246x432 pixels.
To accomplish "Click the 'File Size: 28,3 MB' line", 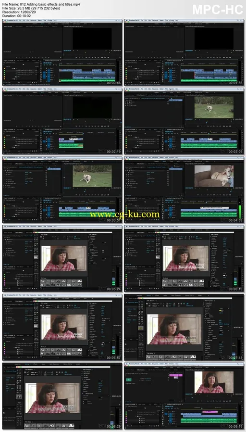I will [31, 8].
